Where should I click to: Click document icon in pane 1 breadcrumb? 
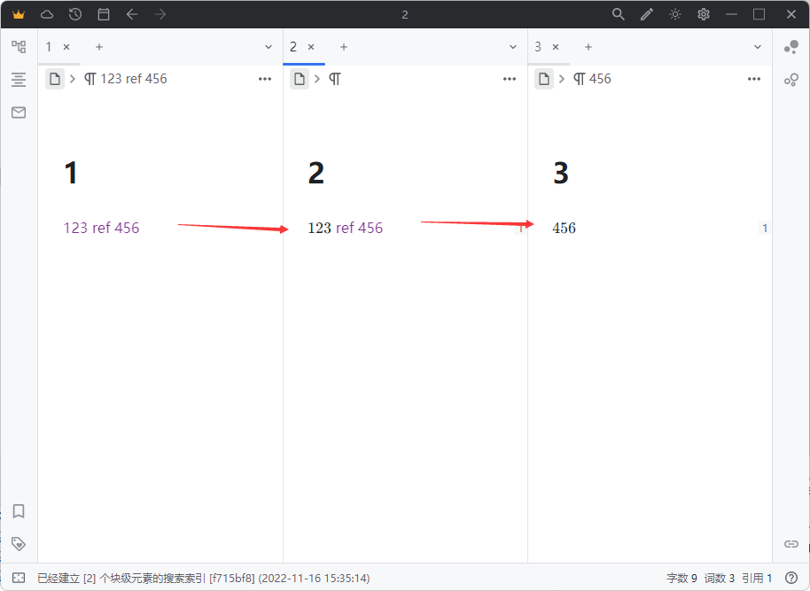click(x=55, y=79)
